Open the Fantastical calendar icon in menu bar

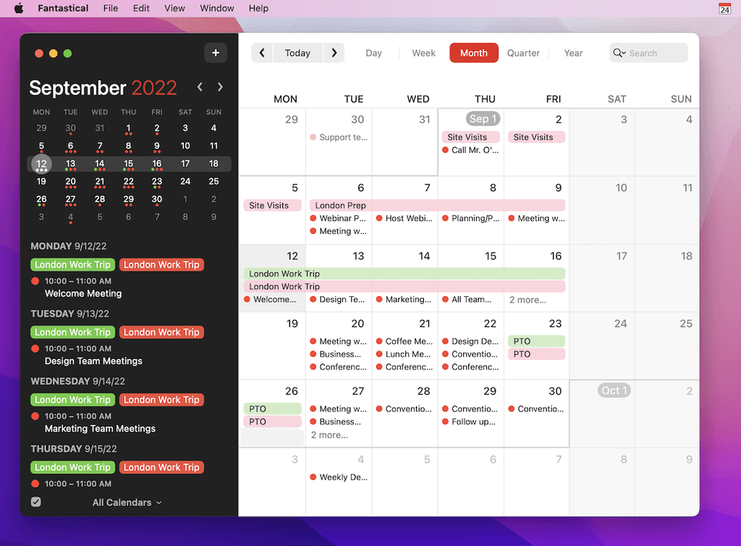724,9
